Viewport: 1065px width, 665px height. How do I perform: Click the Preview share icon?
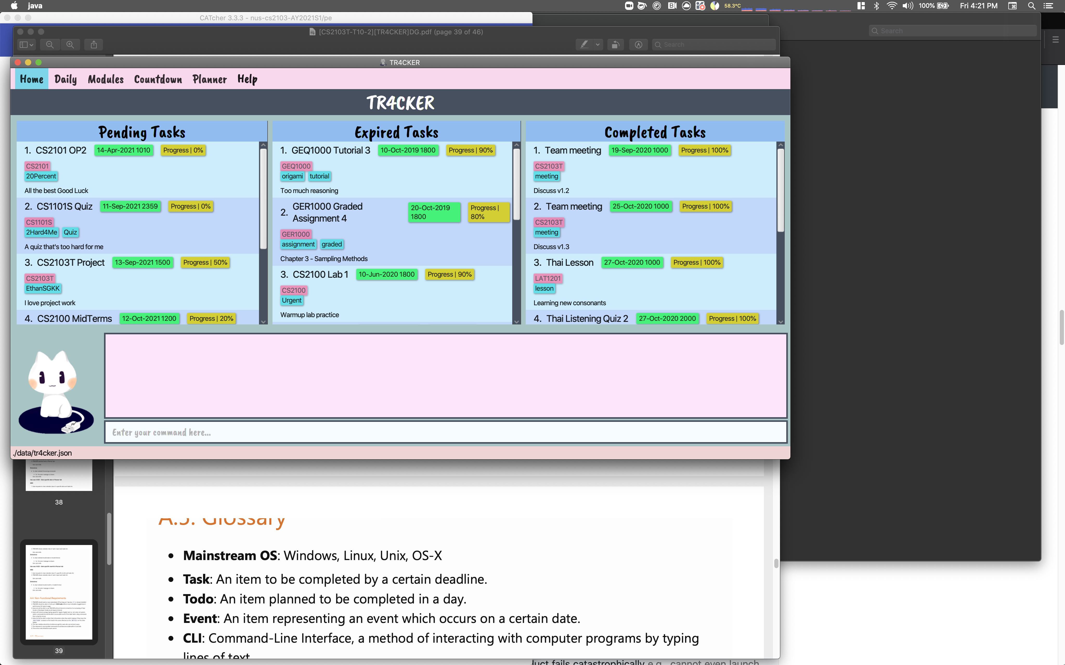coord(94,44)
